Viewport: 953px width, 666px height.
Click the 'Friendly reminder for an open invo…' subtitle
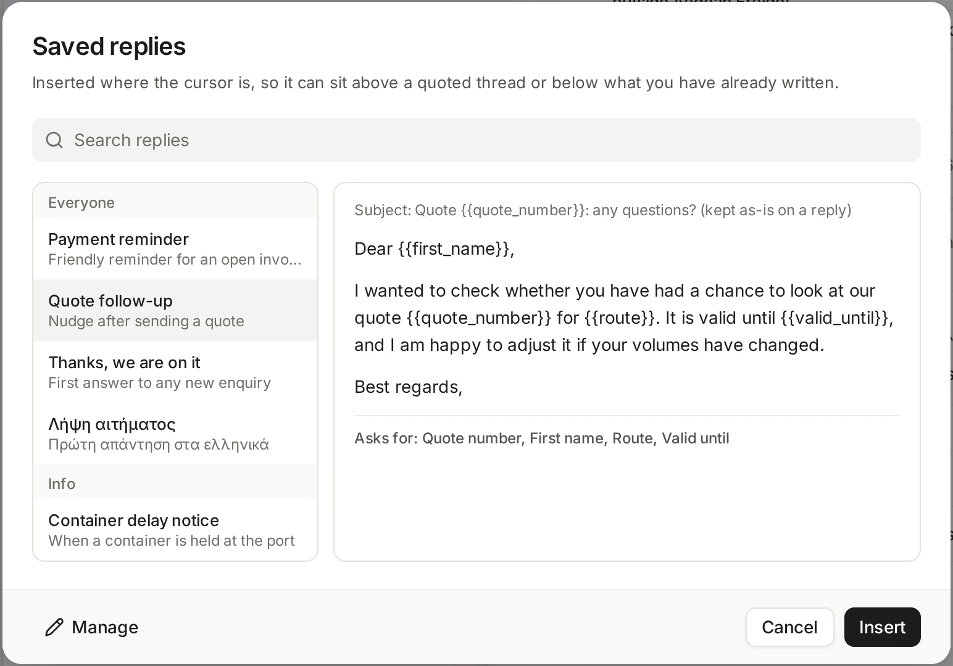[175, 260]
